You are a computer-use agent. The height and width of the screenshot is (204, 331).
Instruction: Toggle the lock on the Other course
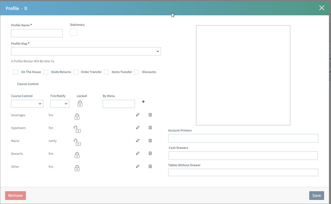77,168
